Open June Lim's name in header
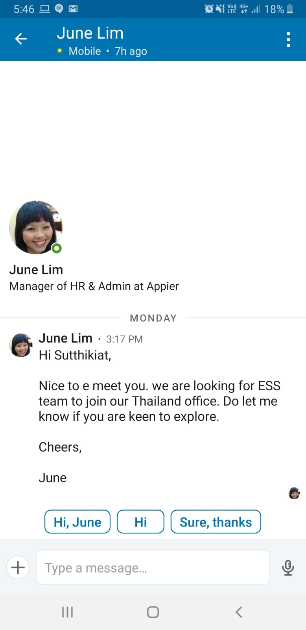 coord(90,33)
